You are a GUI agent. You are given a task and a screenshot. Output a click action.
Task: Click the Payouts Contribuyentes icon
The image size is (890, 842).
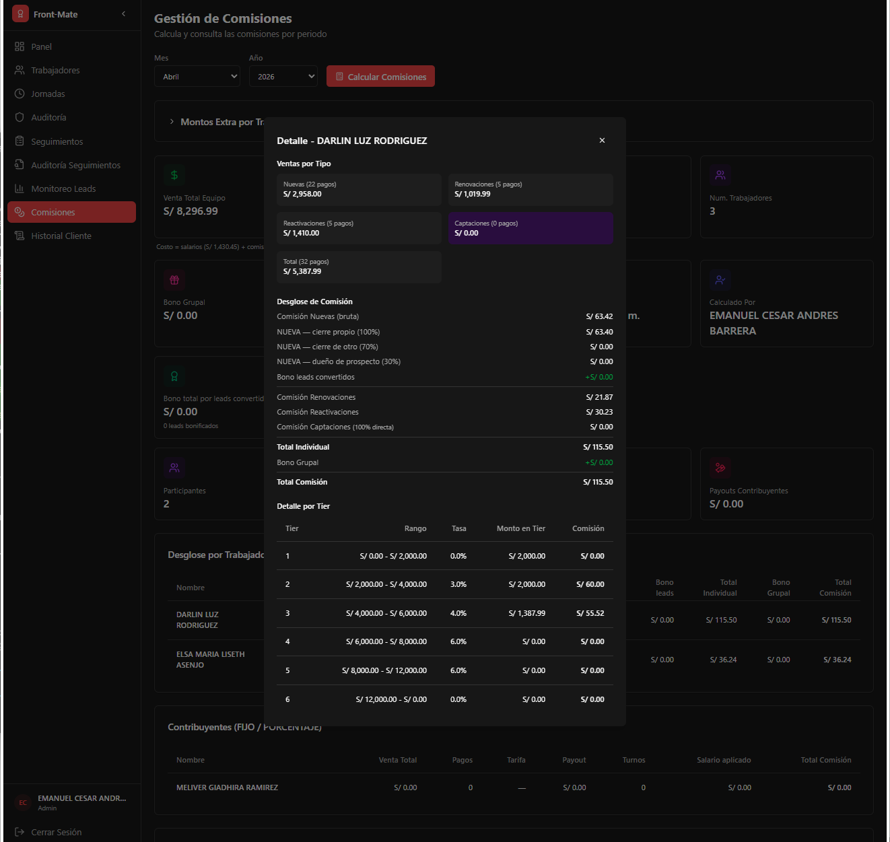click(720, 468)
